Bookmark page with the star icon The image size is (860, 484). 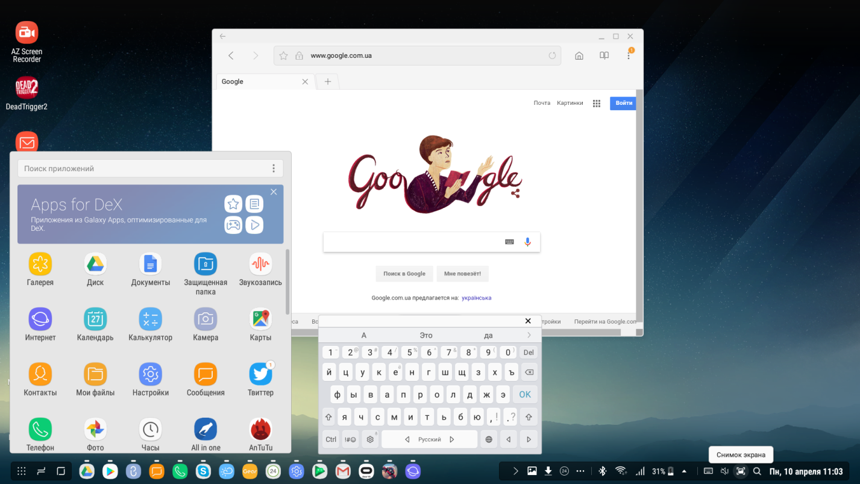coord(284,55)
